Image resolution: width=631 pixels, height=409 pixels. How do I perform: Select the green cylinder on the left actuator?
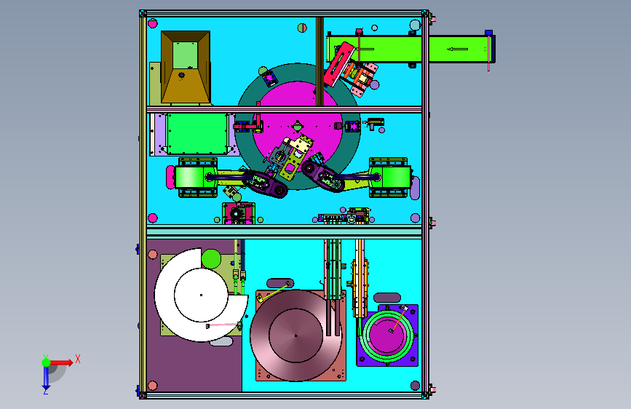pos(189,177)
